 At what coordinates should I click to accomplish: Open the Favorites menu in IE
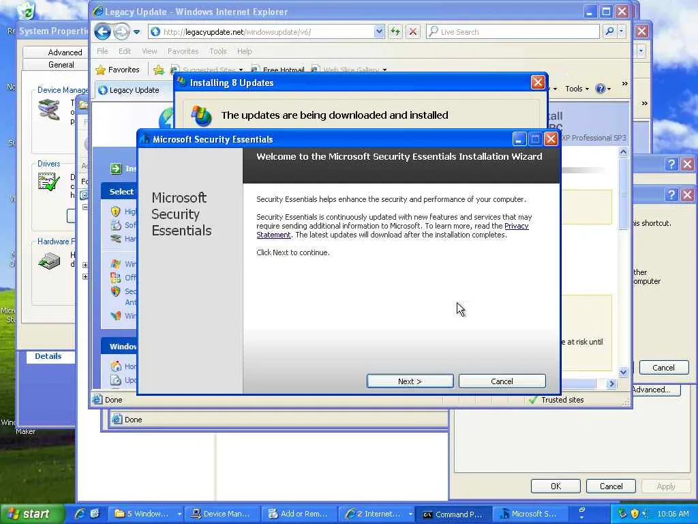[183, 51]
